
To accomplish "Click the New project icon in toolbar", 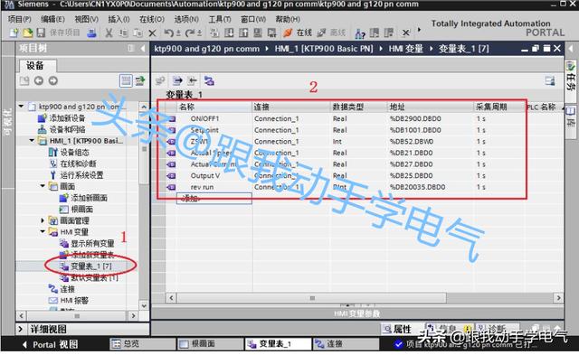I will [x=14, y=33].
